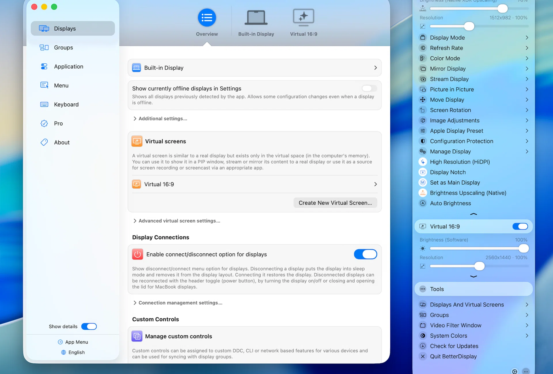Toggle the Display Notch option

(x=423, y=172)
